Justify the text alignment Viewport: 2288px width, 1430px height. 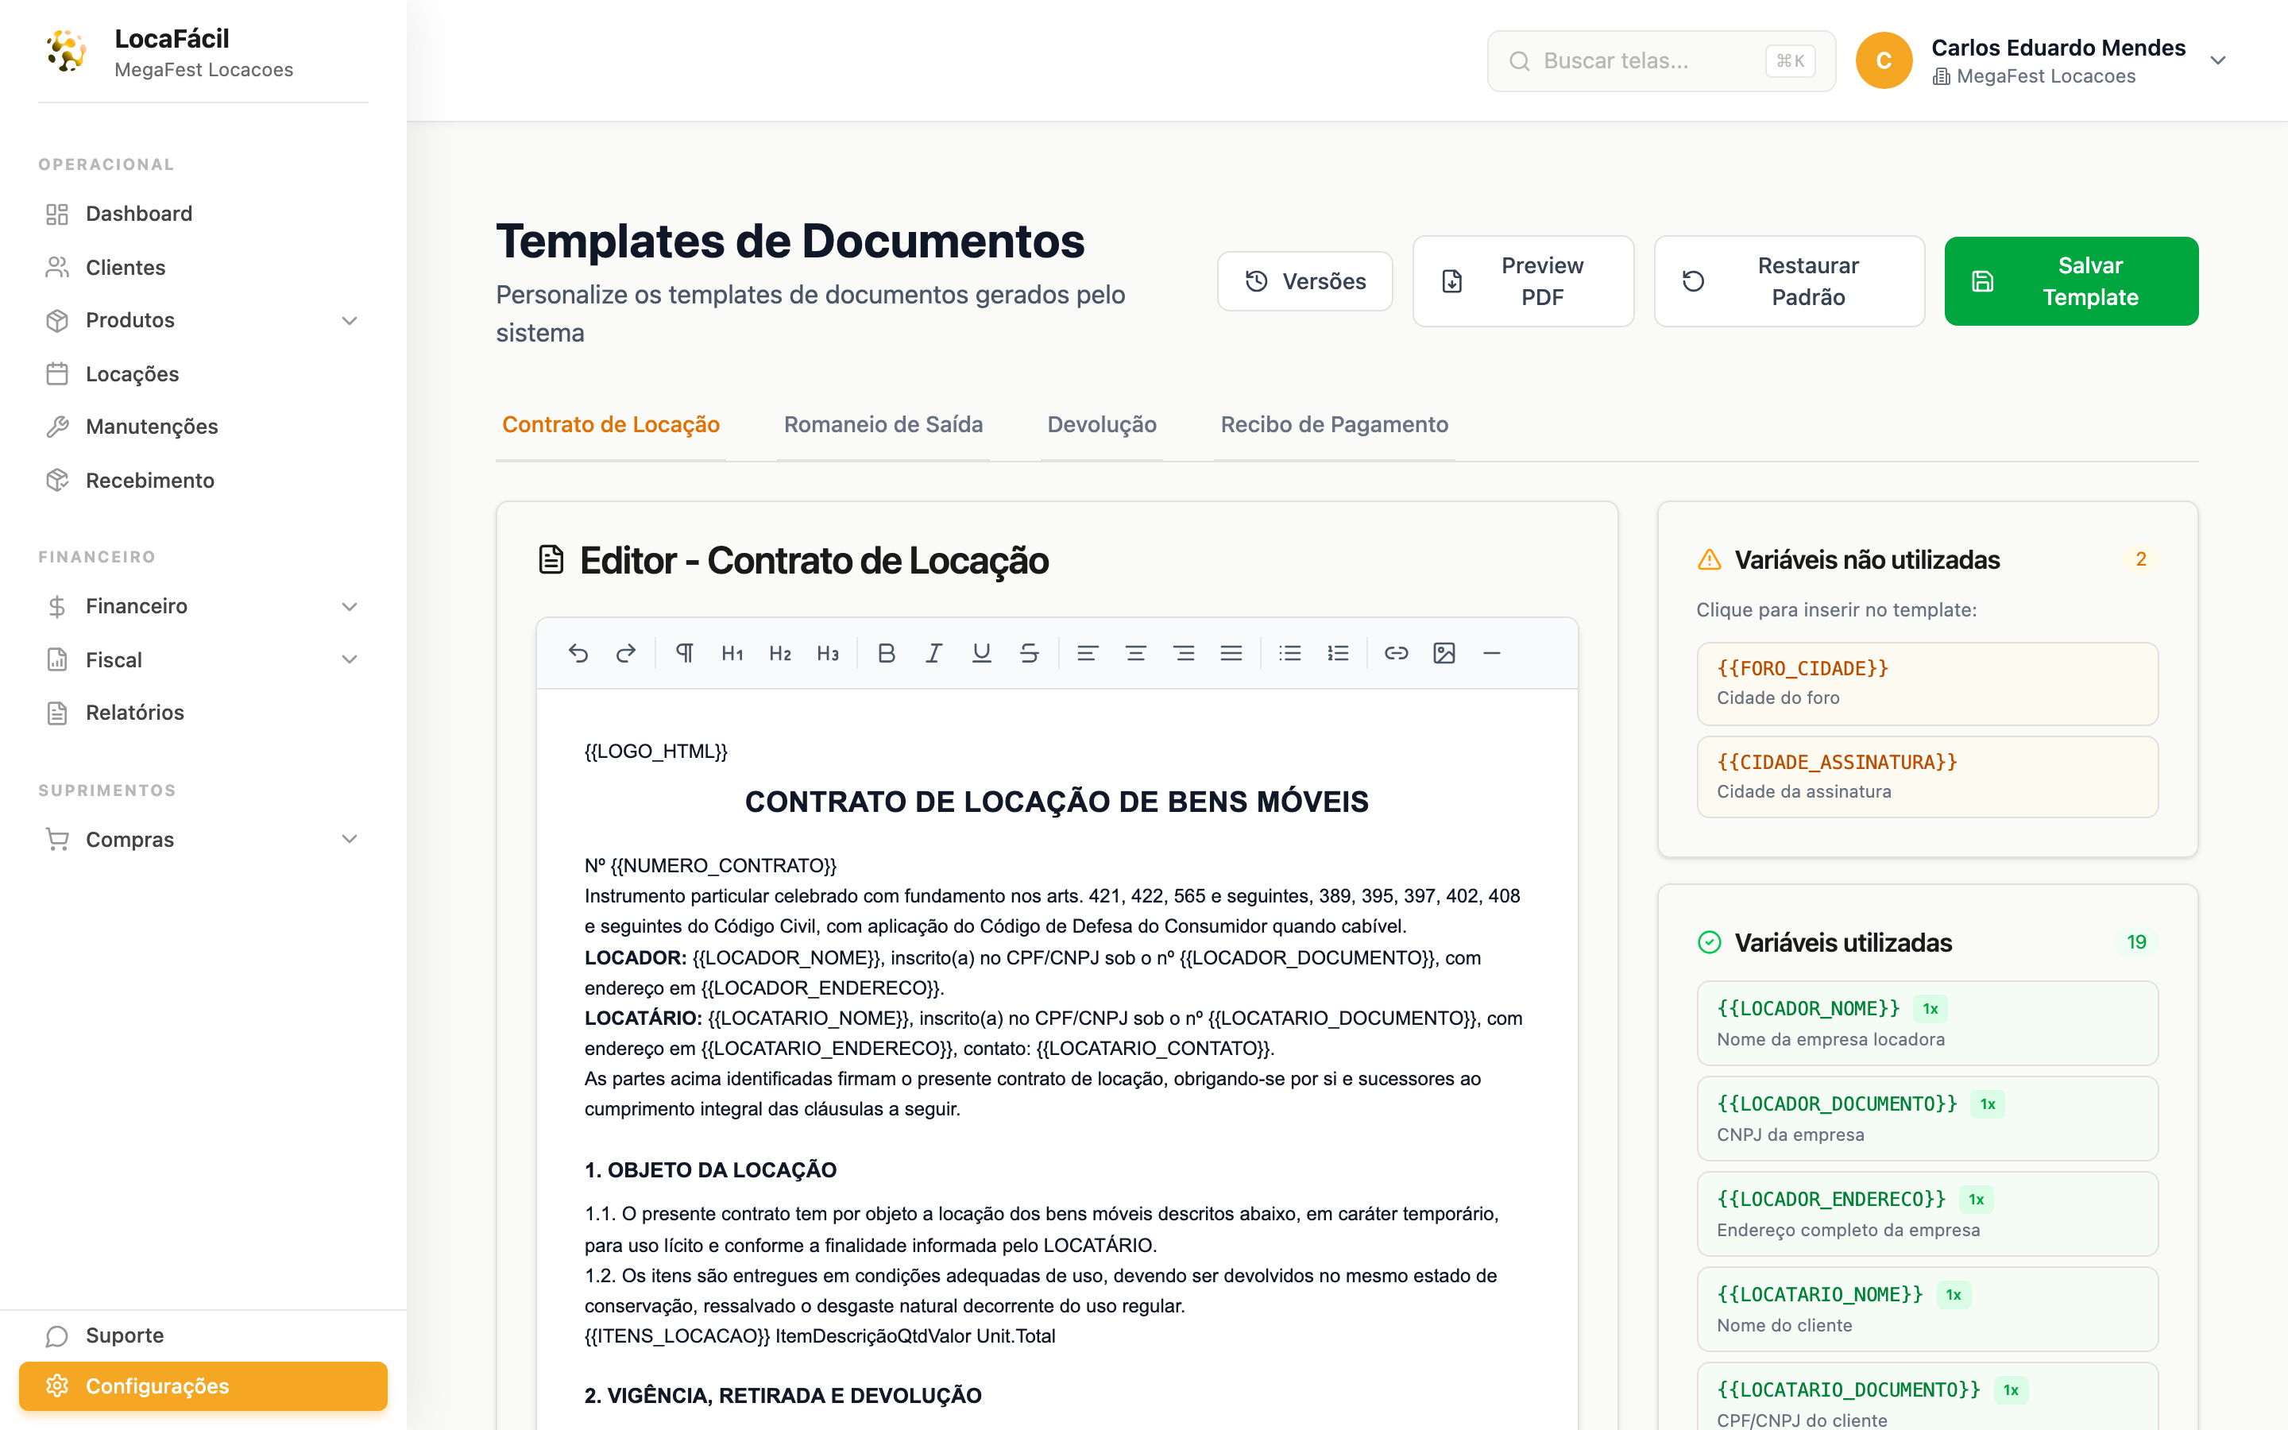tap(1231, 652)
